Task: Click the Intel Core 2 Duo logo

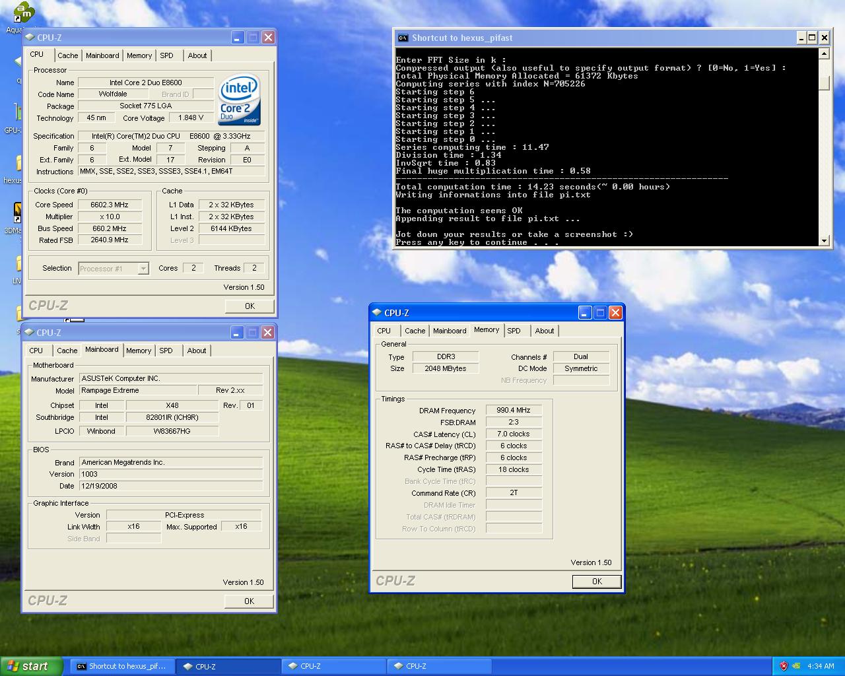Action: pyautogui.click(x=239, y=100)
